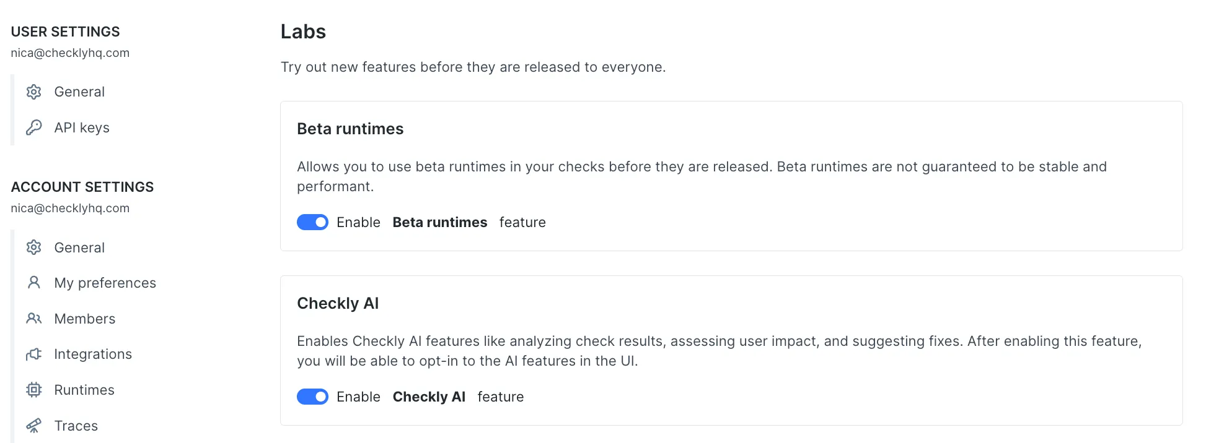Click the gear icon under User Settings

[34, 92]
